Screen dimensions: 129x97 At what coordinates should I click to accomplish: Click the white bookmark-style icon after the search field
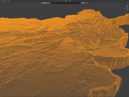83,3
